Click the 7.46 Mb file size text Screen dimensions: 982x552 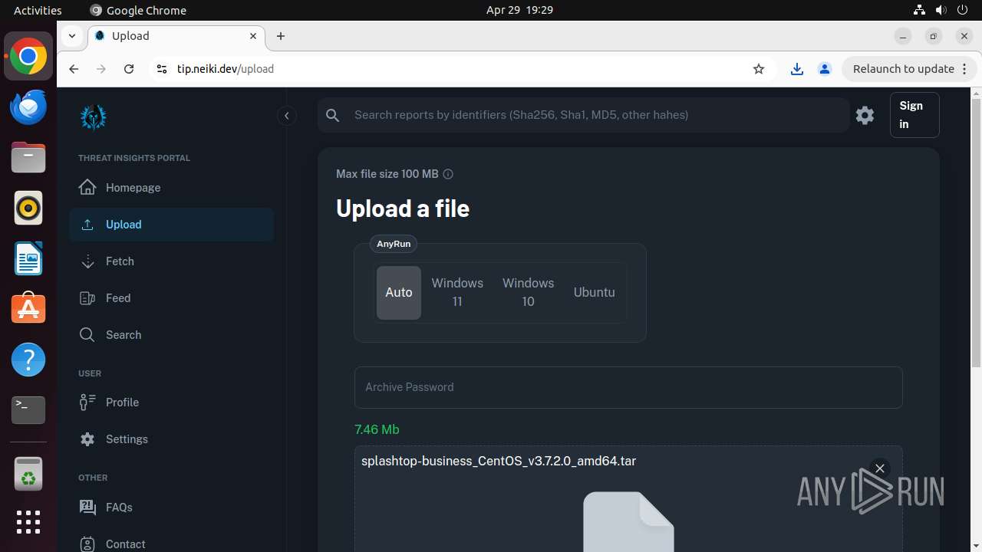click(x=377, y=429)
